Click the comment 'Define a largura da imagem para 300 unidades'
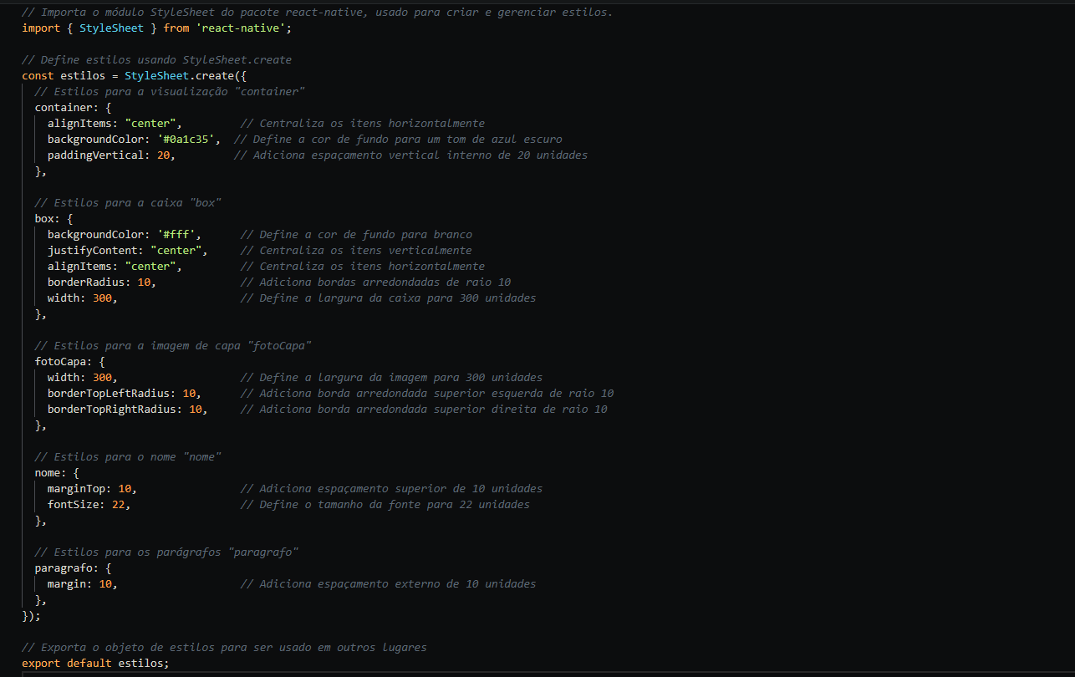This screenshot has width=1075, height=677. (391, 377)
